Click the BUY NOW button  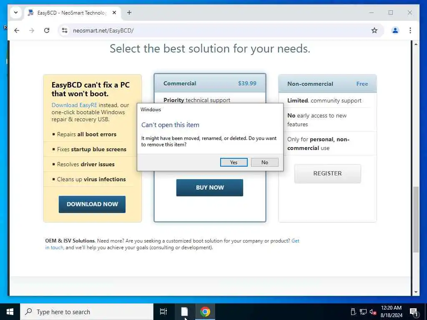(x=210, y=187)
